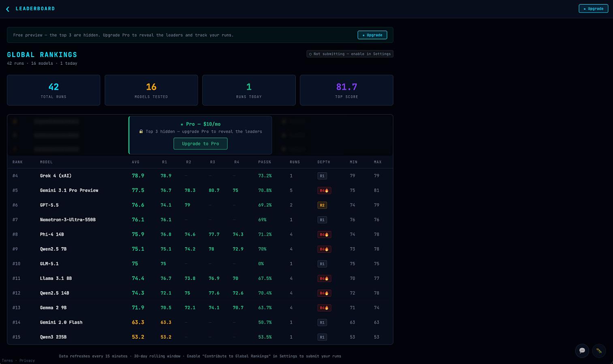The image size is (613, 364).
Task: Click the Upgrade button in the free preview banner
Action: [372, 35]
